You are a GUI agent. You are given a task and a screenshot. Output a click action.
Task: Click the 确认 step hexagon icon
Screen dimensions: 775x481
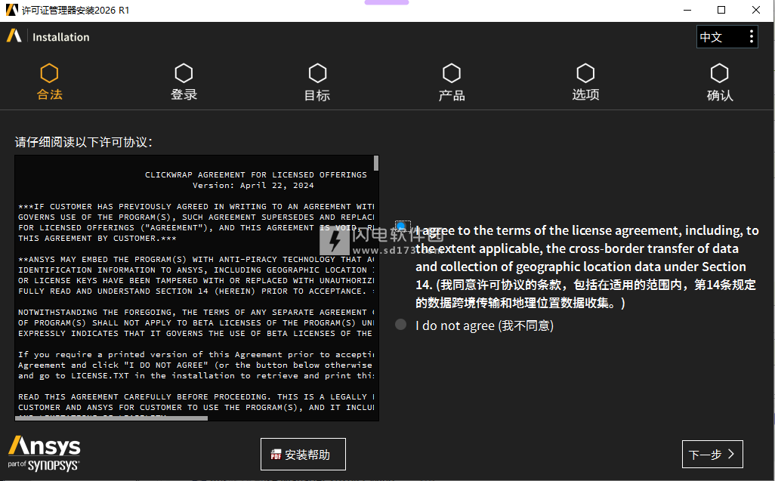pos(719,73)
